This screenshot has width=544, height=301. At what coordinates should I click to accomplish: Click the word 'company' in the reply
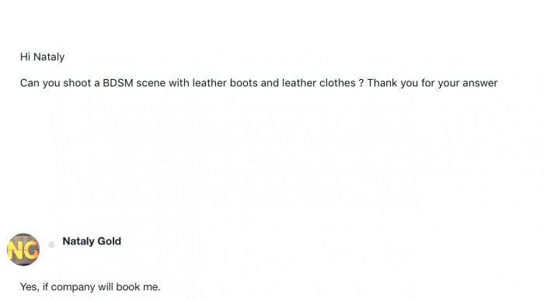(73, 288)
